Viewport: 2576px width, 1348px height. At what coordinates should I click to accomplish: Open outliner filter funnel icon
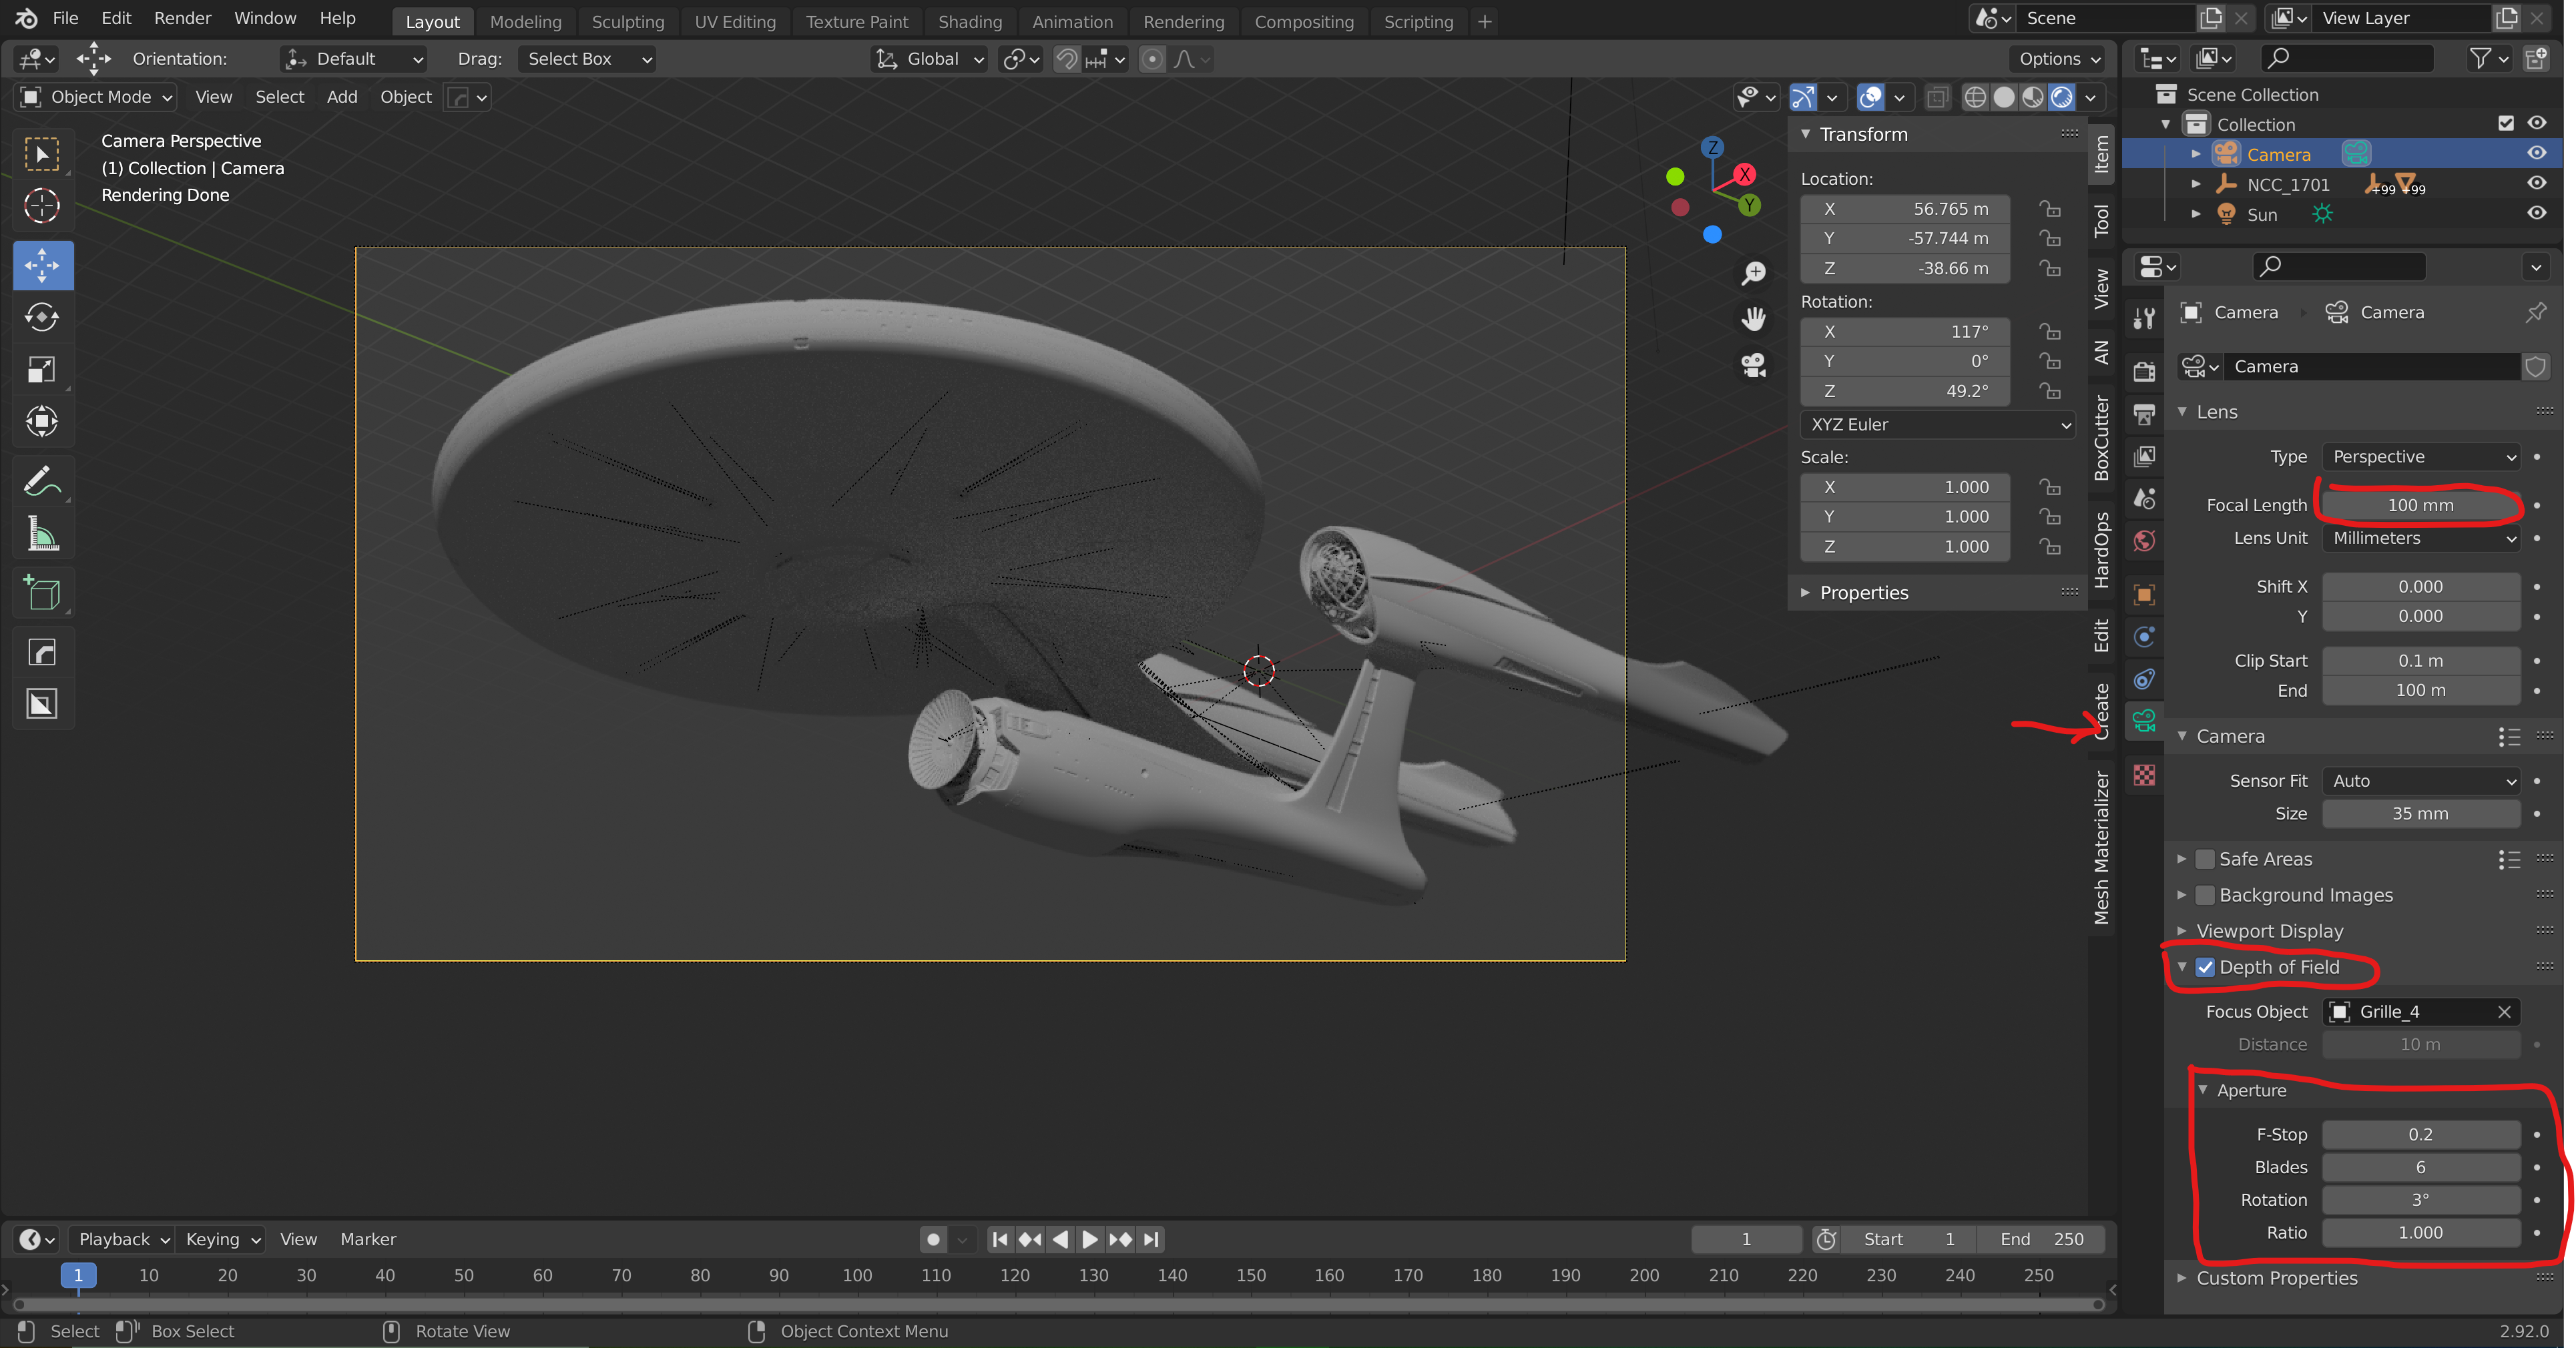(2480, 59)
